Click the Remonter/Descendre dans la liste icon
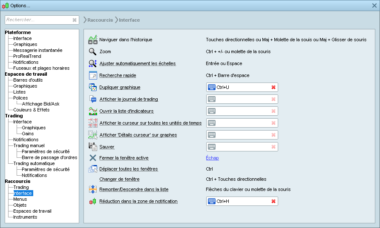Viewport: 380px width, 228px height. click(x=93, y=189)
